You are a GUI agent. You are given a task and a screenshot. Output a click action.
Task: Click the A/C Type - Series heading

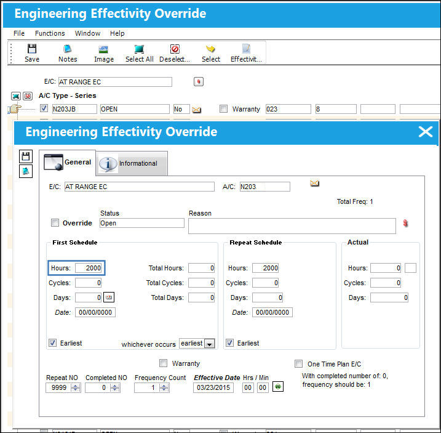click(68, 95)
